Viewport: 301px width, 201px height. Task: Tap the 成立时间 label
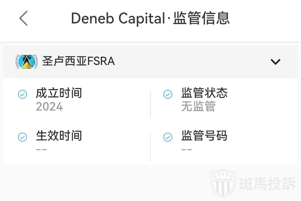(59, 93)
